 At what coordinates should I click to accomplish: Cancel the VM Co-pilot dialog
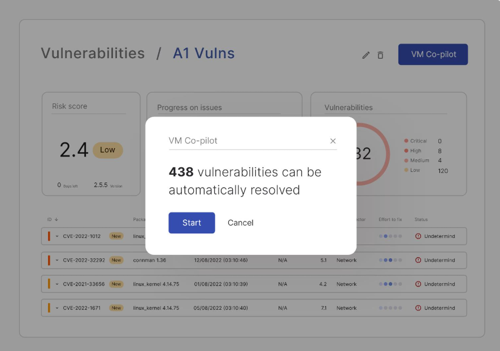[240, 223]
